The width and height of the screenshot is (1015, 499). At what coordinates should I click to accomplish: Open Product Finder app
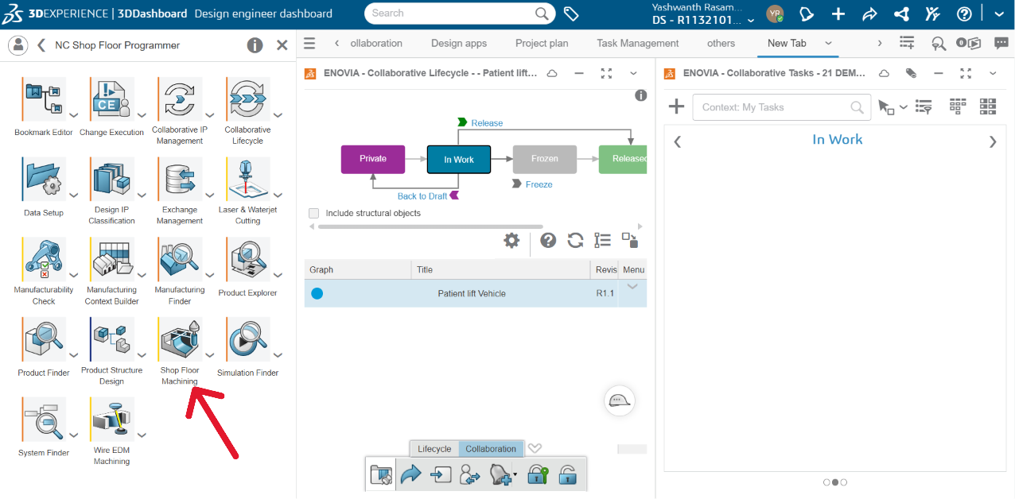coord(44,339)
